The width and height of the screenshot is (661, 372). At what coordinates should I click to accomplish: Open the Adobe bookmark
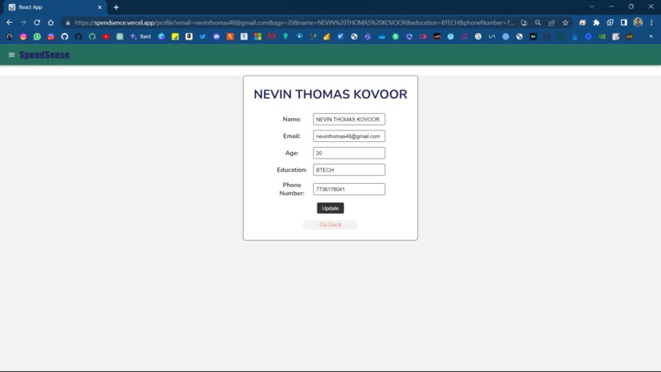pos(271,37)
